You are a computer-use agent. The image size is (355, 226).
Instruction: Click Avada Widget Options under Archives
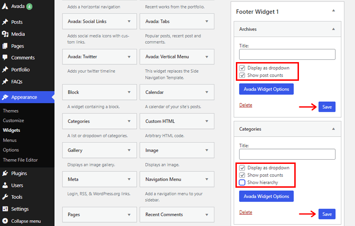point(266,89)
